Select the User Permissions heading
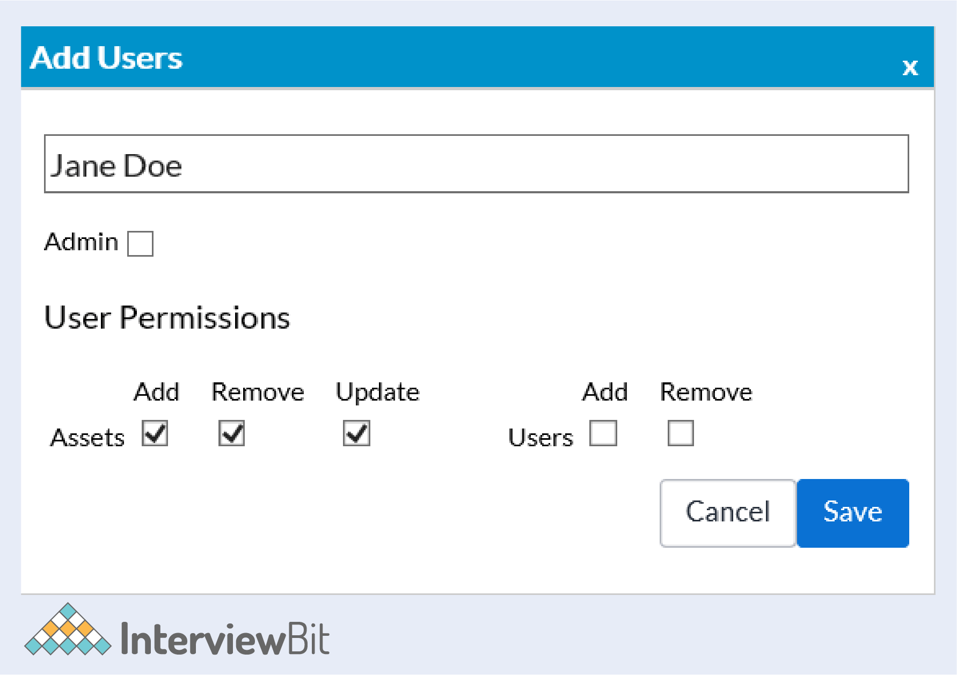957x675 pixels. tap(167, 317)
